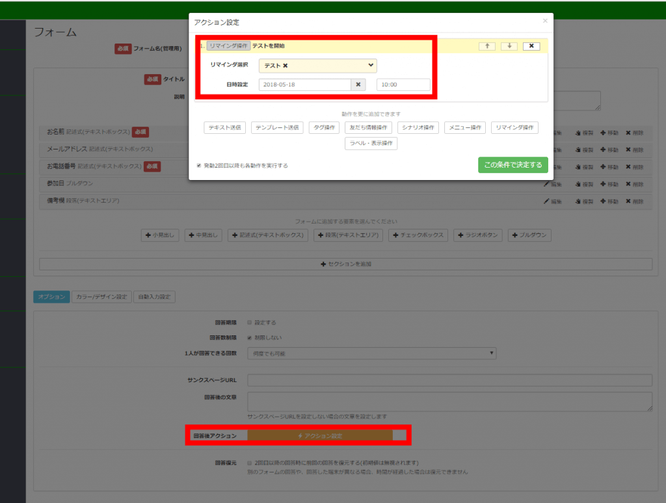Open the 自動入力設定 tab
This screenshot has height=503, width=666.
154,297
